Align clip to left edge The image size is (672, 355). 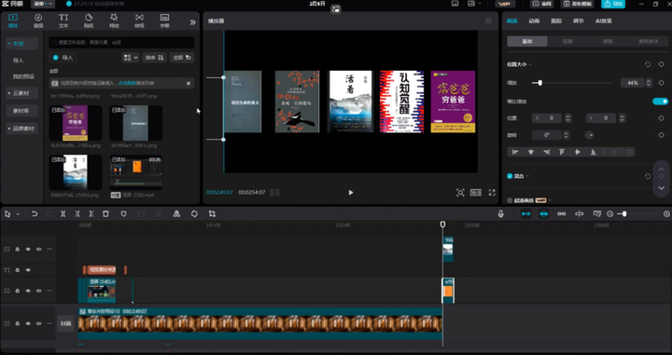[x=515, y=152]
